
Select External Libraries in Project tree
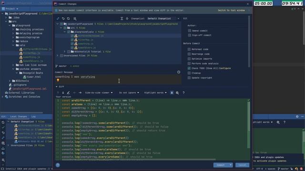(21, 93)
